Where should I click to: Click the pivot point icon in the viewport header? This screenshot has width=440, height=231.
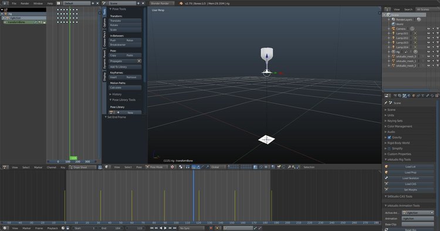[x=181, y=167]
